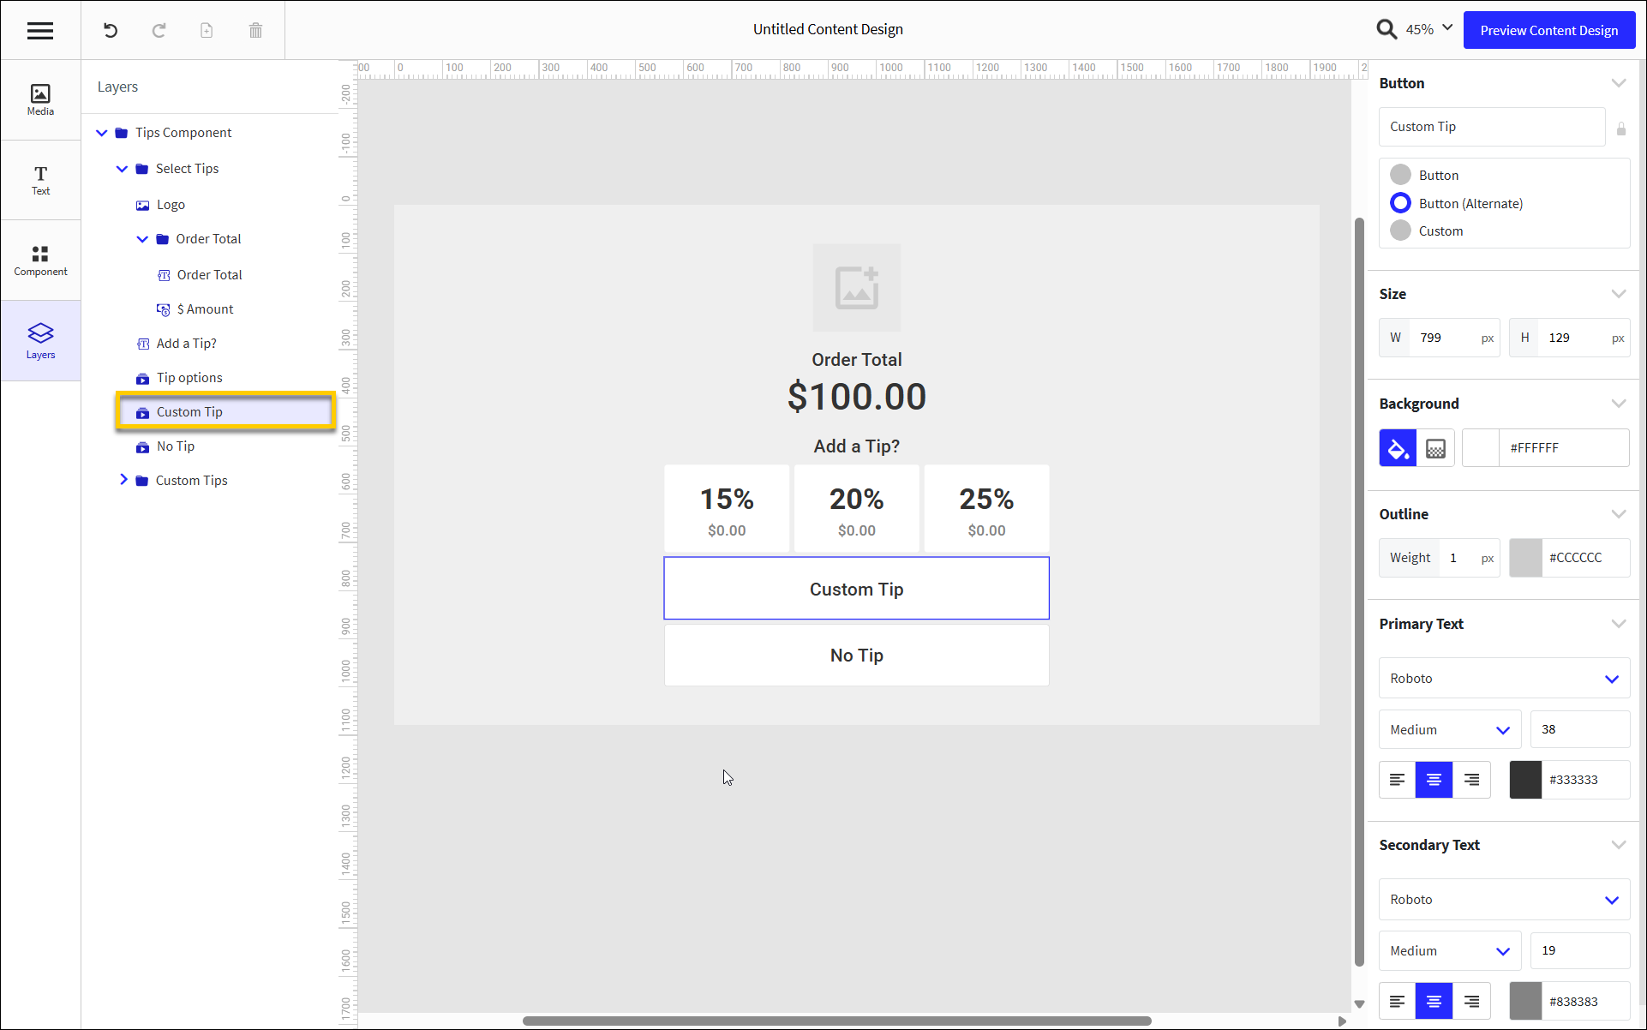Expand the Custom Tips folder
The width and height of the screenshot is (1647, 1030).
tap(123, 480)
